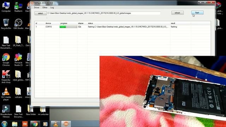Launch Wondershare Filmora shortcut

coord(6,111)
